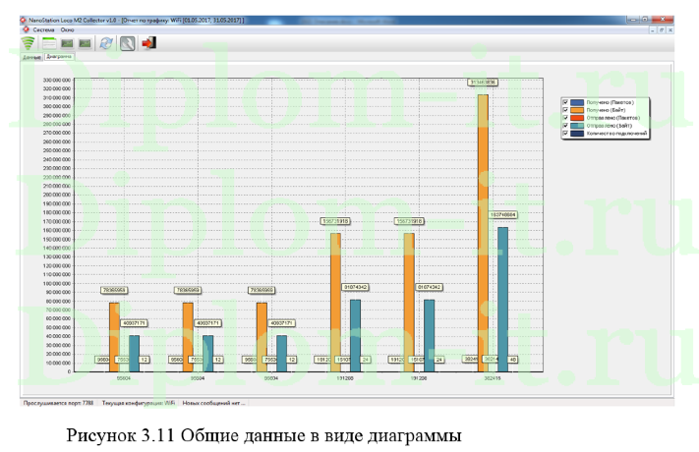Toggle the Получено (Пакетов) legend checkbox
This screenshot has height=452, width=699.
tap(564, 102)
